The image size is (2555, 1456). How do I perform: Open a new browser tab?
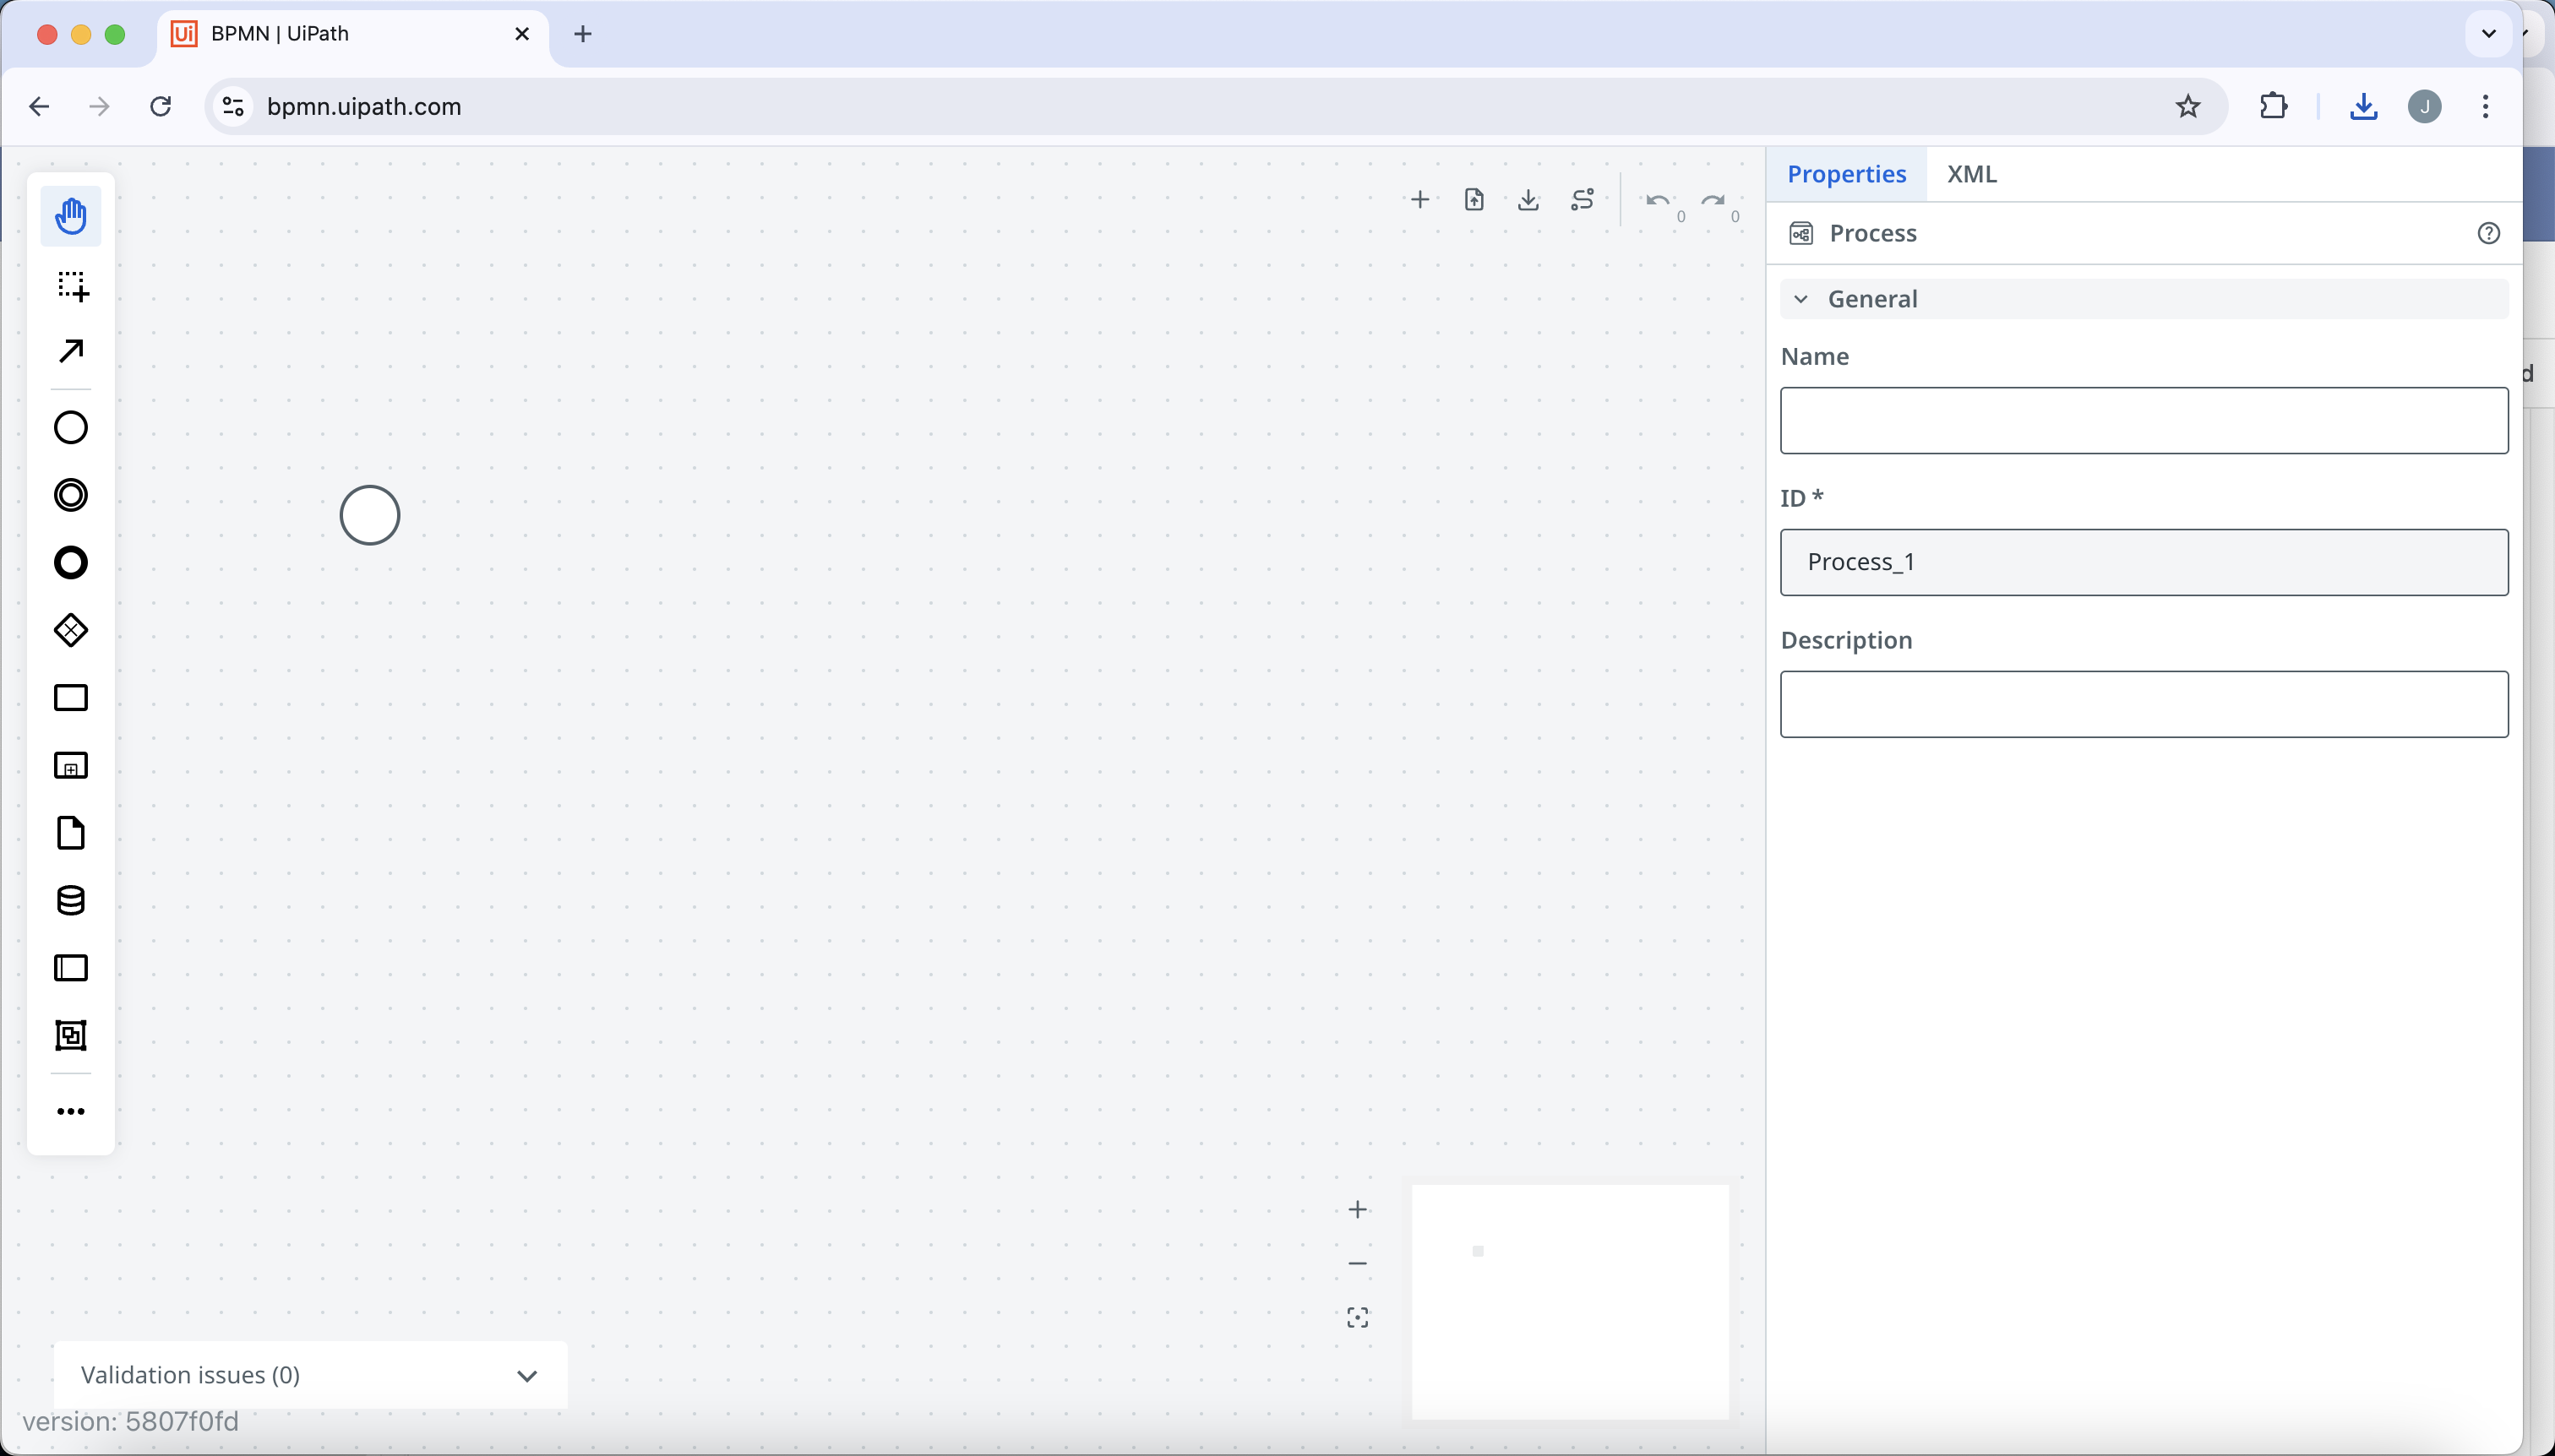pyautogui.click(x=583, y=34)
